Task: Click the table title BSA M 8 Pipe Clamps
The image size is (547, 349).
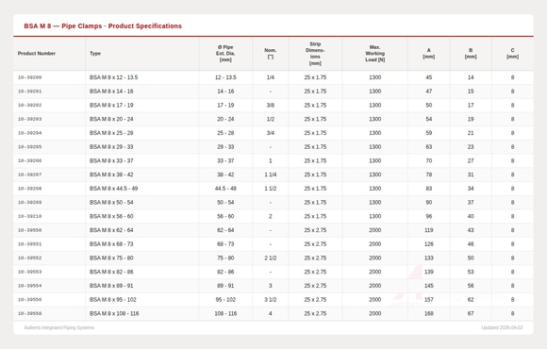Action: coord(103,25)
